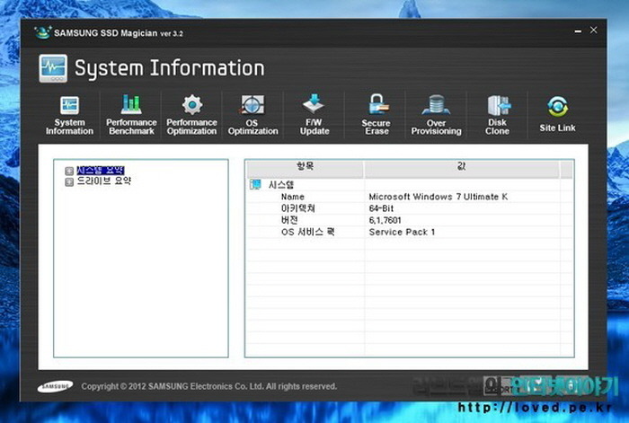Select the OS 서비스 팩 row label
The width and height of the screenshot is (629, 423).
click(307, 232)
